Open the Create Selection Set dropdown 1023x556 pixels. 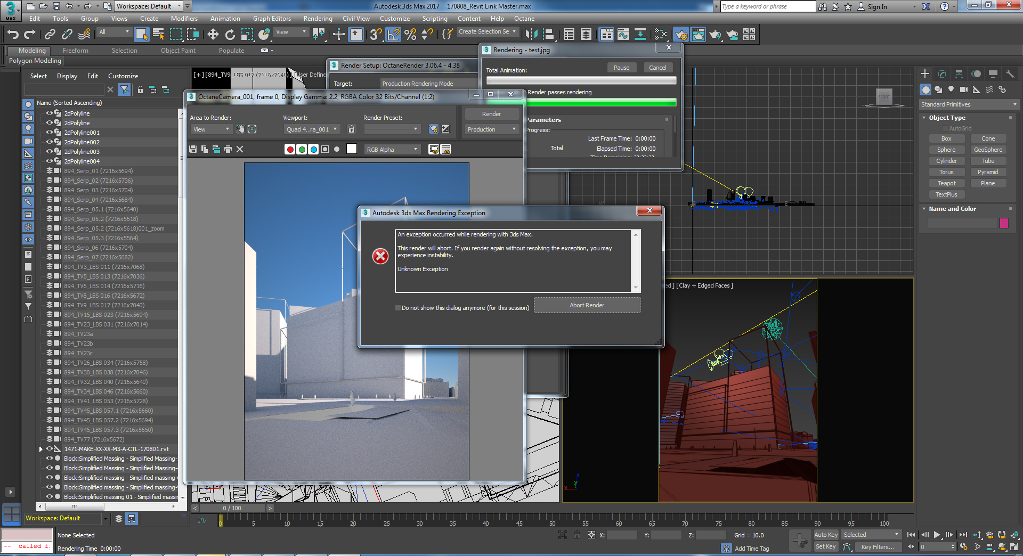click(488, 32)
